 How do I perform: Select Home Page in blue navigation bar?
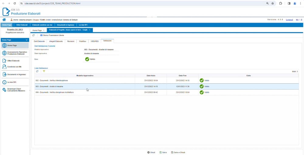click(7, 25)
